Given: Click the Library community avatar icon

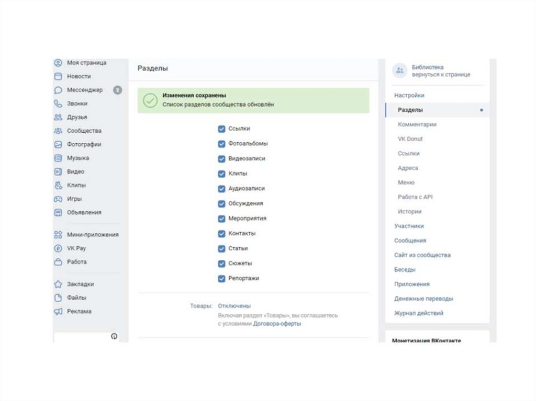Looking at the screenshot, I should tap(400, 71).
